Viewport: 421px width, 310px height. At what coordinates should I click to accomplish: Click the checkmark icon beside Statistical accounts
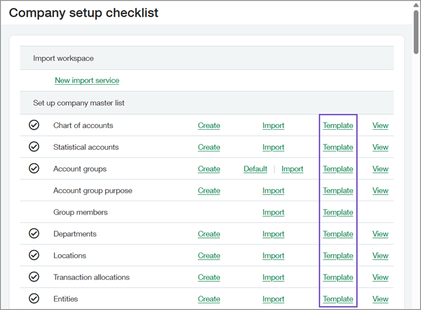[x=34, y=147]
